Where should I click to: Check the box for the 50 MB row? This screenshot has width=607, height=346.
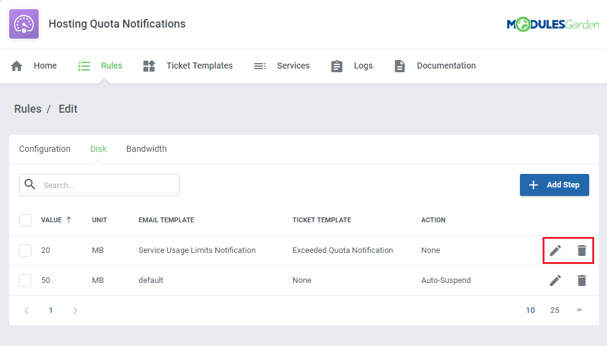[25, 280]
